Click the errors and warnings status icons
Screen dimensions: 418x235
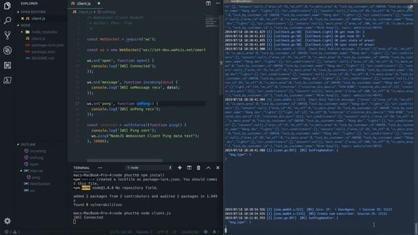pos(12,232)
